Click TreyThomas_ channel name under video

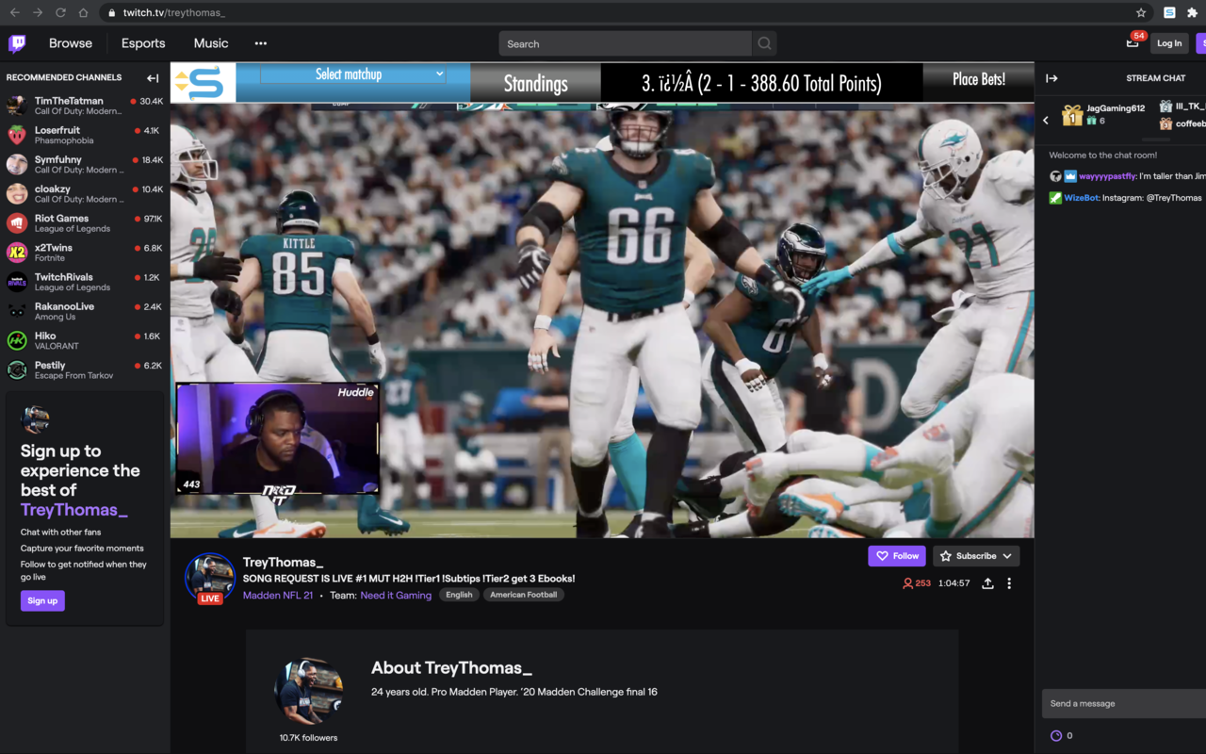pyautogui.click(x=283, y=562)
